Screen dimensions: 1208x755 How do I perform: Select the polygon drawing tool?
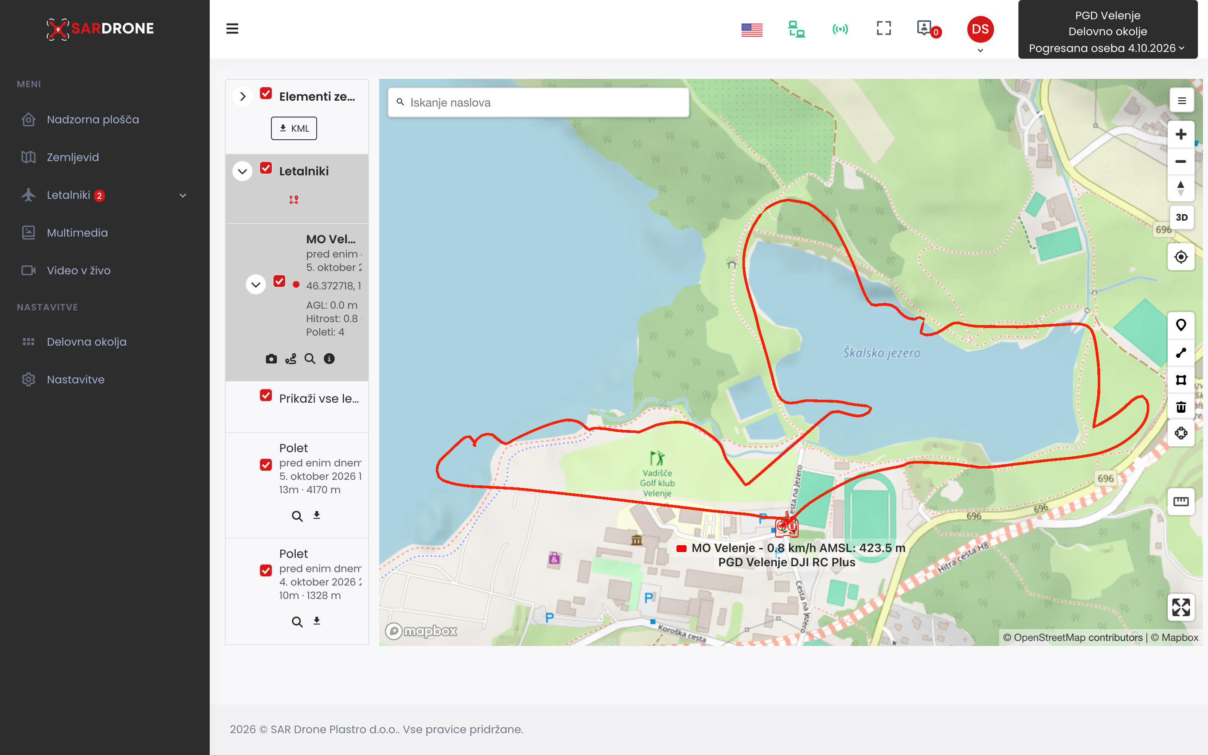click(1181, 380)
